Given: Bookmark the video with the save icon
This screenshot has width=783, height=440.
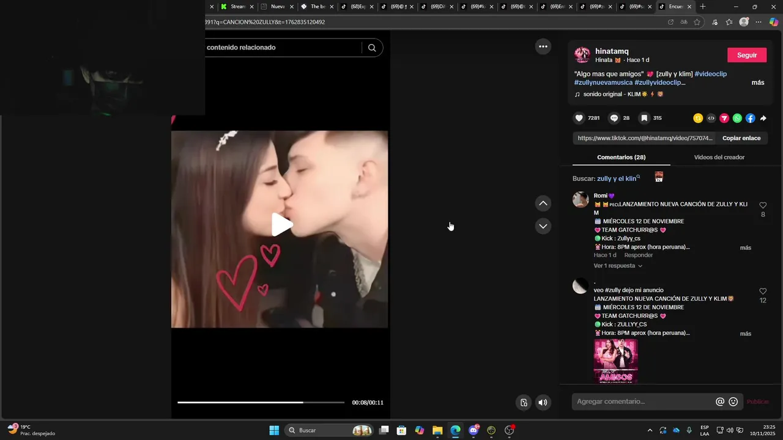Looking at the screenshot, I should click(x=644, y=118).
